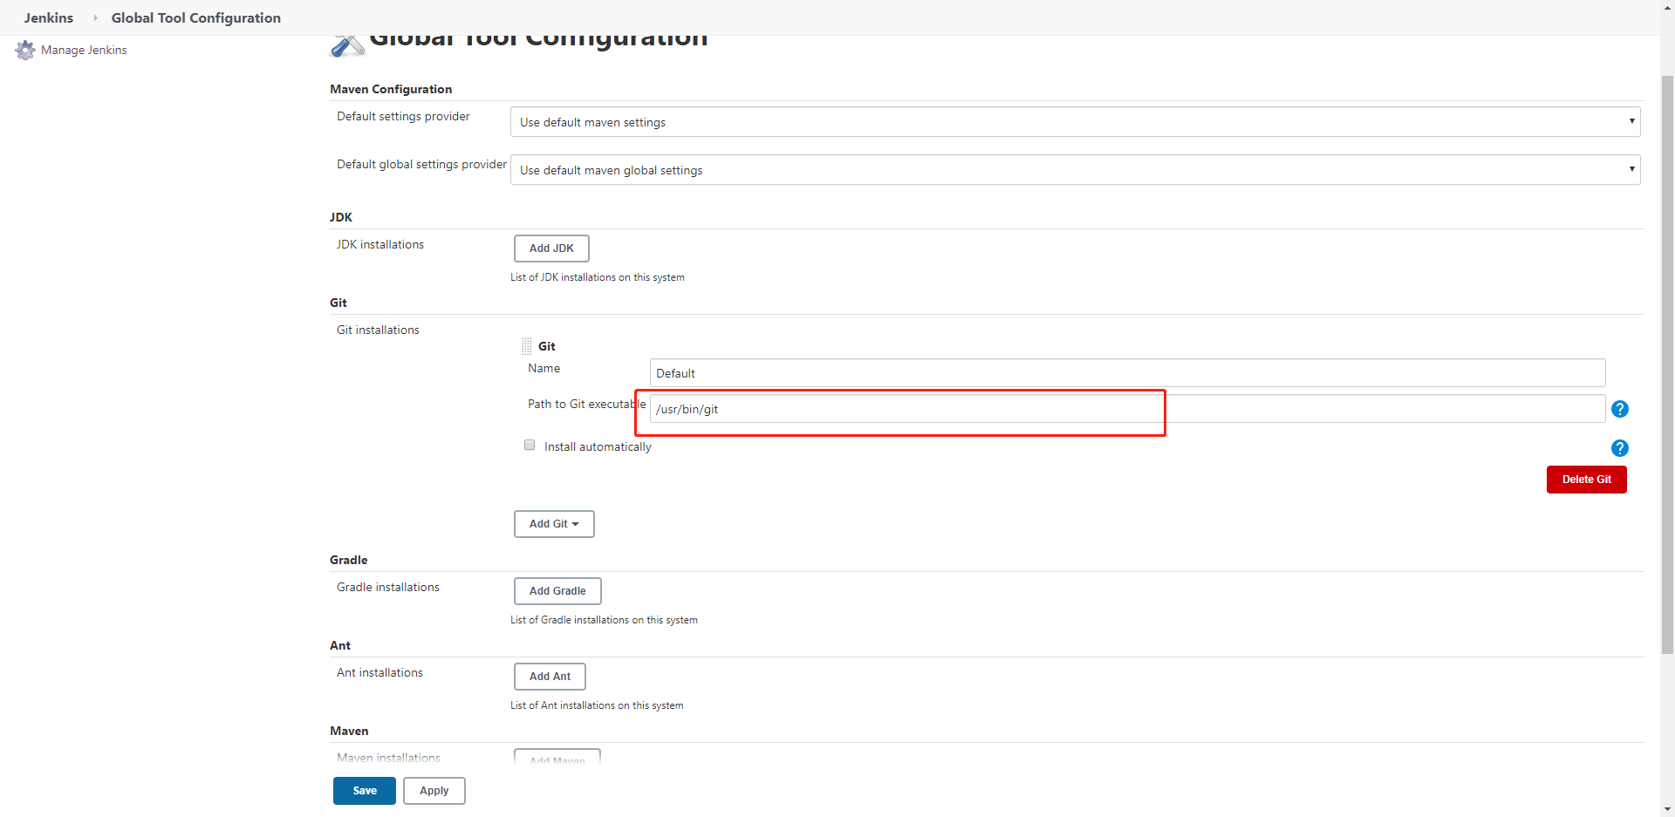Click 'List of Gradle installations on this system'
1675x817 pixels.
click(604, 620)
